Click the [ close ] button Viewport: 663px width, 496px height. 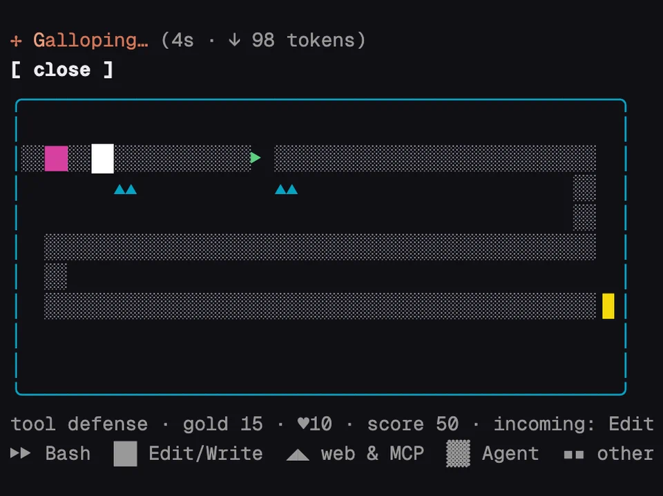61,70
